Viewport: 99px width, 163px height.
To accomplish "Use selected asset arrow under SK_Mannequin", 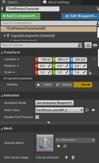I will 59,146.
